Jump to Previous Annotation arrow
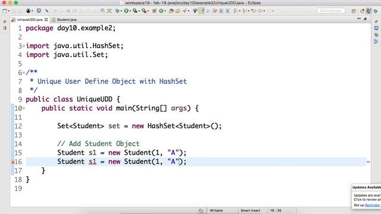 [x=244, y=11]
